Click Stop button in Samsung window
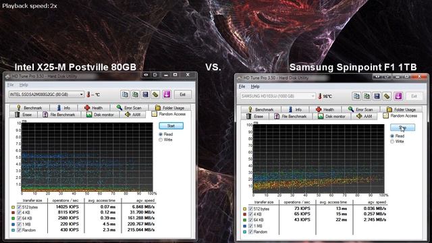The width and height of the screenshot is (432, 243). pos(402,128)
